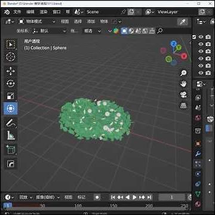Open the 回放 playback dropdown
215x215 pixels.
(25, 197)
